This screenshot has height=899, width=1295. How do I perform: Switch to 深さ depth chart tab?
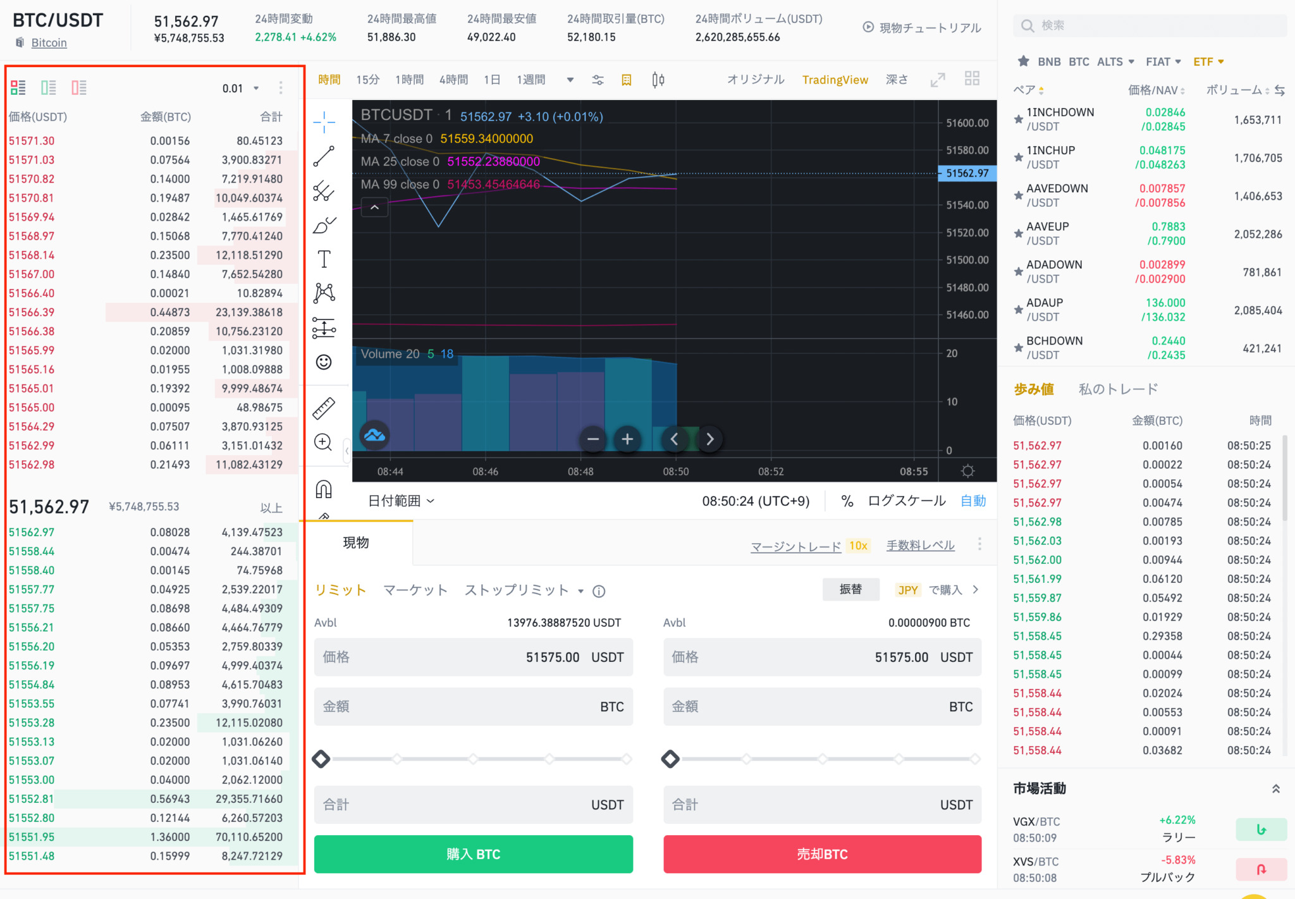(x=897, y=80)
